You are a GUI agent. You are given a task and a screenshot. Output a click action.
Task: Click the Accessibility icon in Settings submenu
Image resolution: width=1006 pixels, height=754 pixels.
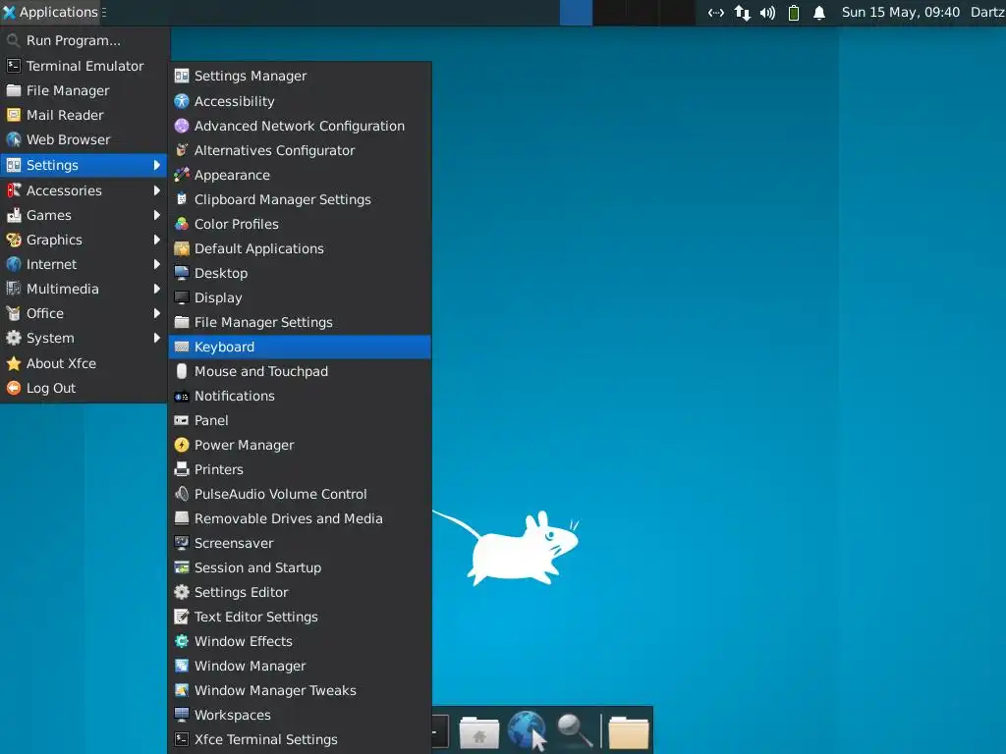tap(182, 101)
